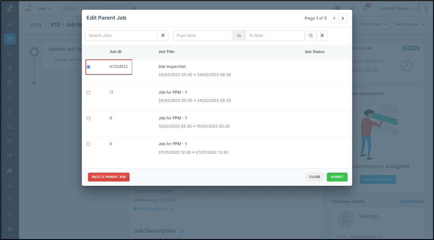Click the Jobs breadcrumb link
The height and width of the screenshot is (240, 434).
[x=36, y=25]
